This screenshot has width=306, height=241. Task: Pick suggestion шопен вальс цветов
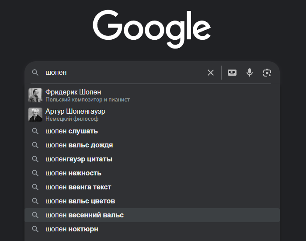[152, 201]
